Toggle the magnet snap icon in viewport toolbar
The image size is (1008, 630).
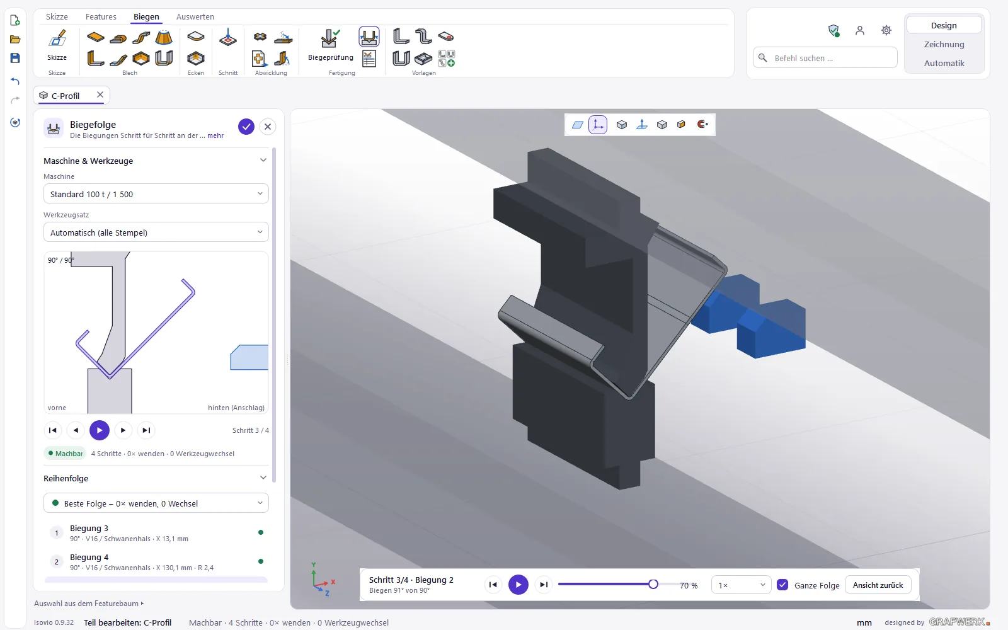(x=702, y=125)
